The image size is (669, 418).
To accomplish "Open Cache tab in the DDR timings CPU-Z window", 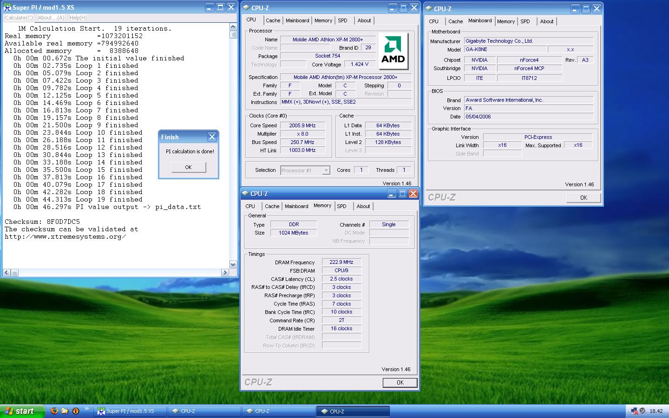I will point(272,206).
